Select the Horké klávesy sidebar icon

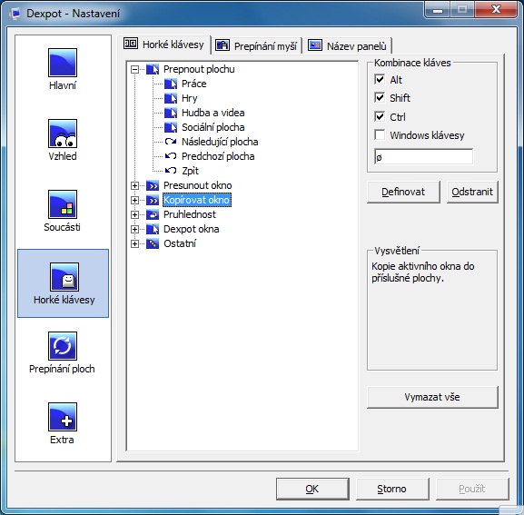[64, 277]
